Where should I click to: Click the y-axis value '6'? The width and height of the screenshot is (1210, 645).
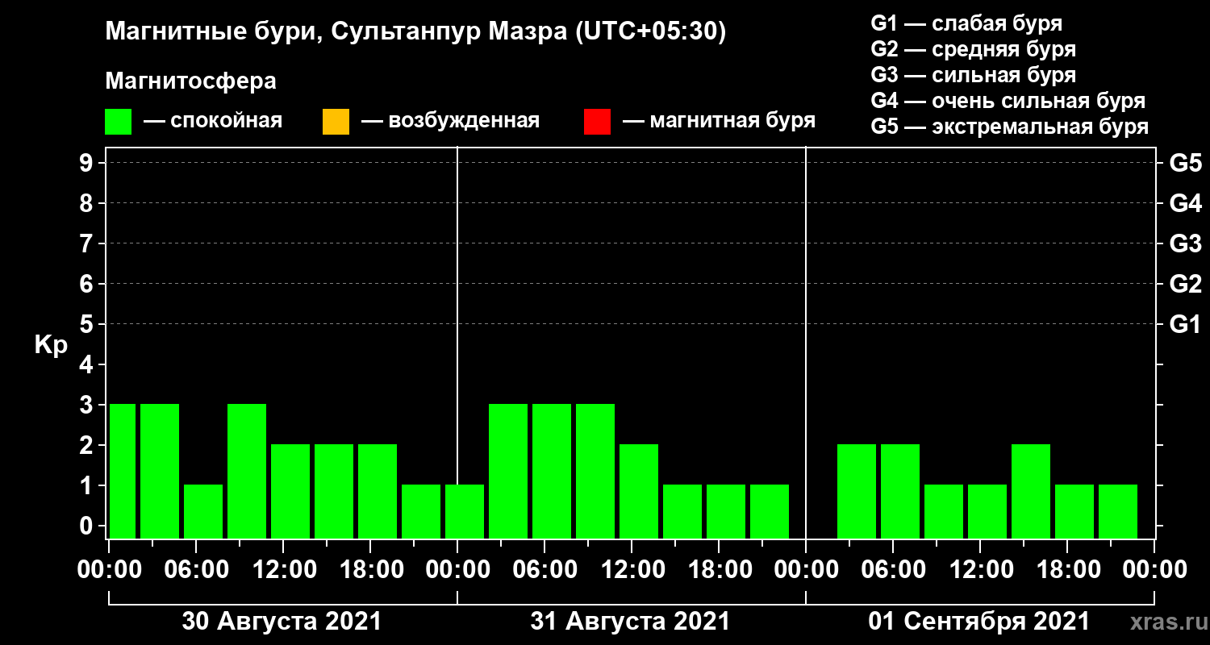pos(88,285)
